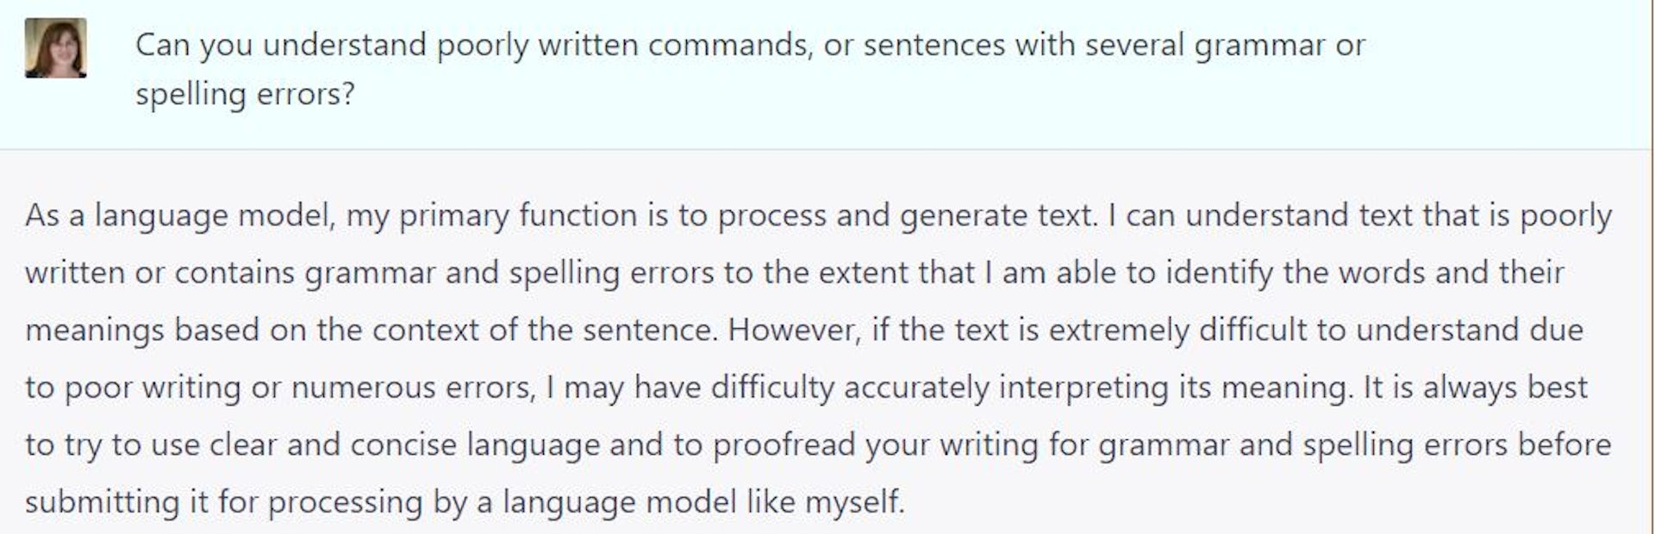Click the user's profile avatar picture
This screenshot has width=1655, height=534.
point(56,48)
